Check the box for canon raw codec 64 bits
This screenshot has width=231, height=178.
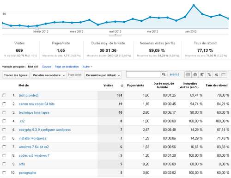(x=4, y=104)
